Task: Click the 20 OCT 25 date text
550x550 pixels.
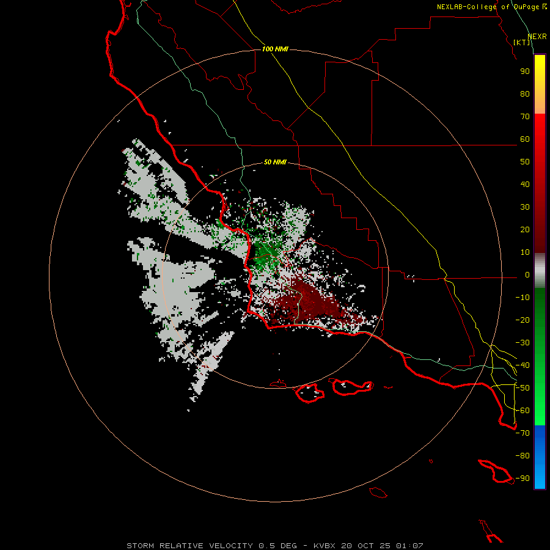Action: tap(366, 546)
